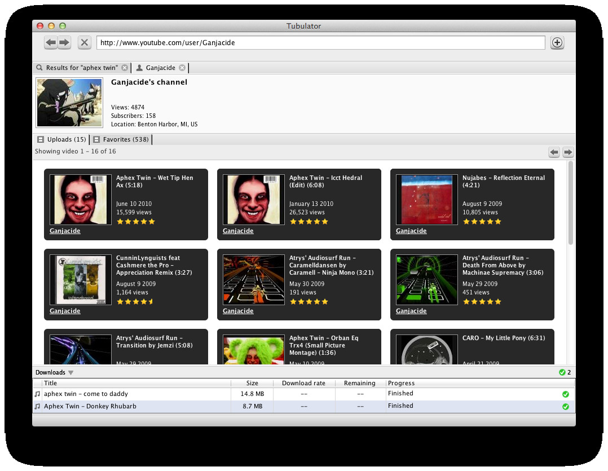Screen dimensions: 608x471
Task: Open Death From Above Audiosurf thumbnail
Action: [426, 280]
